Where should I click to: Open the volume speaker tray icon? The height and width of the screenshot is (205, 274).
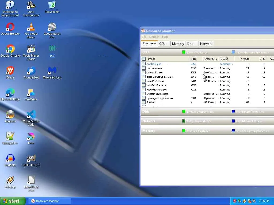[254, 201]
